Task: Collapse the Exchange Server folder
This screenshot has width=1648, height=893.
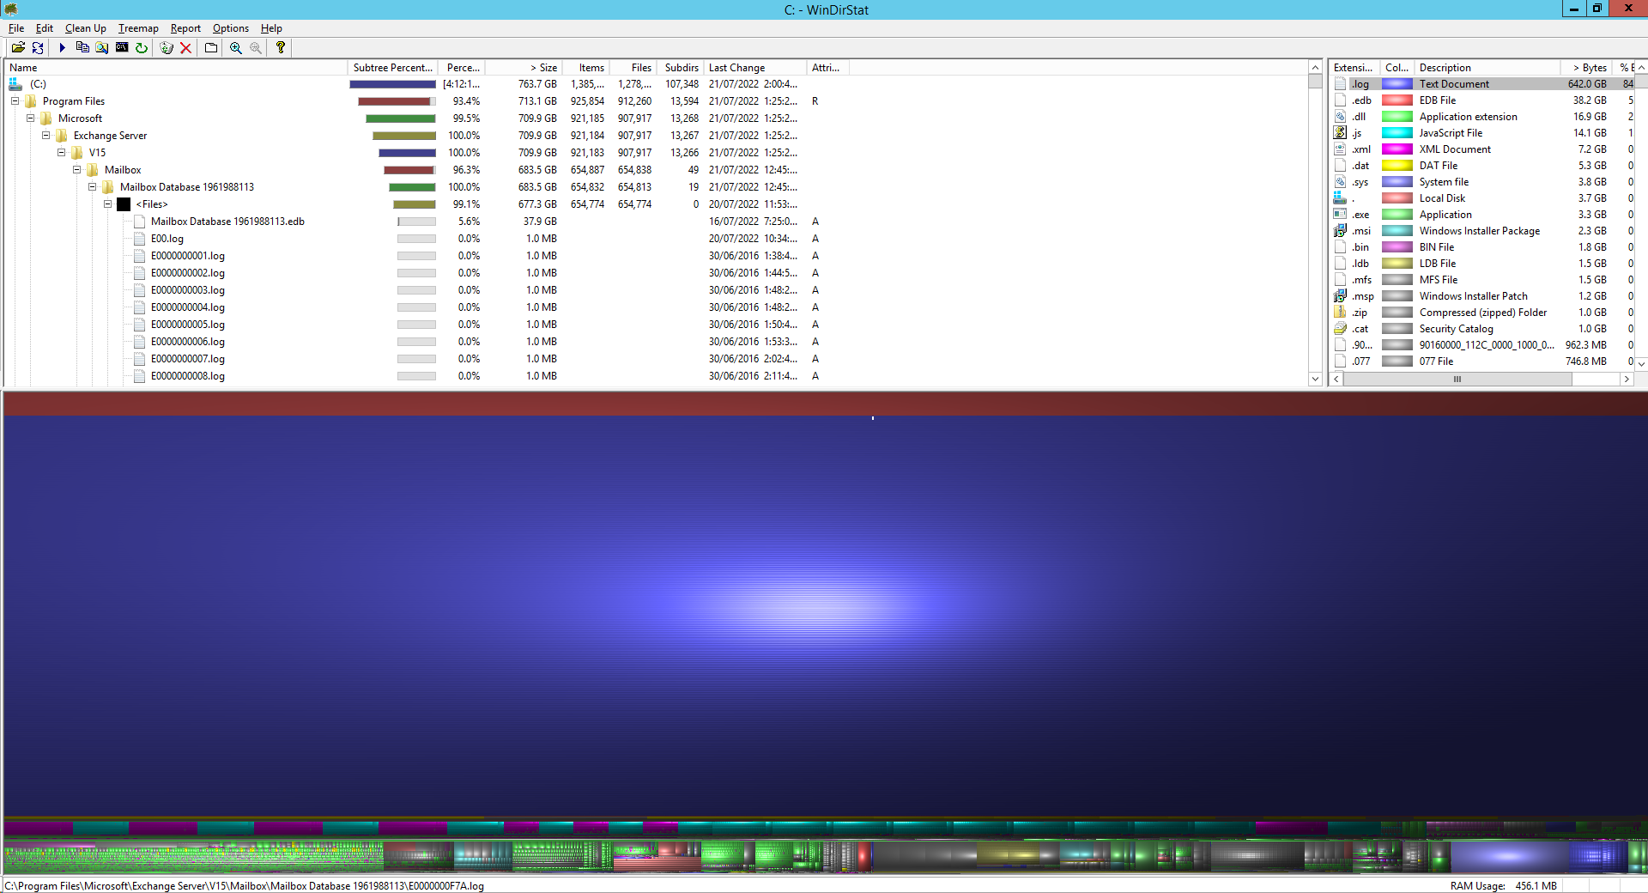Action: (45, 135)
